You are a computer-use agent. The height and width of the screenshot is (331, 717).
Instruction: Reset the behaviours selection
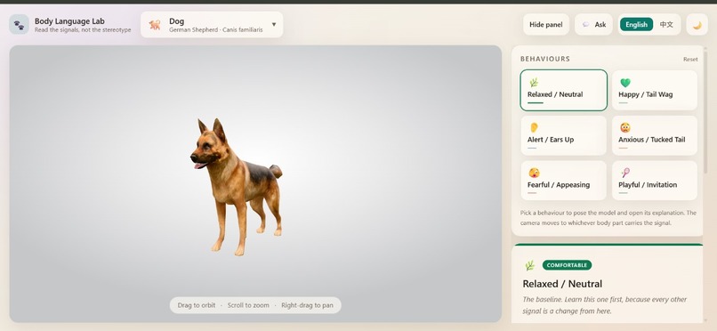coord(690,60)
